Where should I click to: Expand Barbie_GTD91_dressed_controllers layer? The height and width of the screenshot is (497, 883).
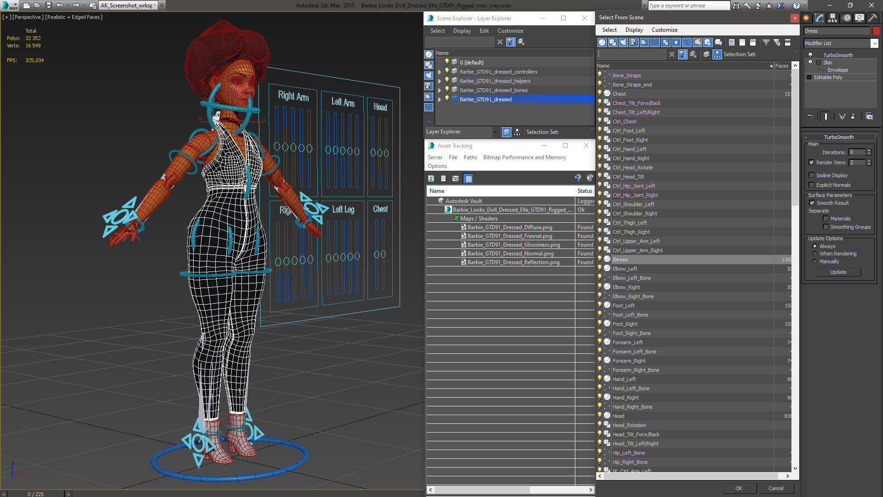click(x=440, y=72)
